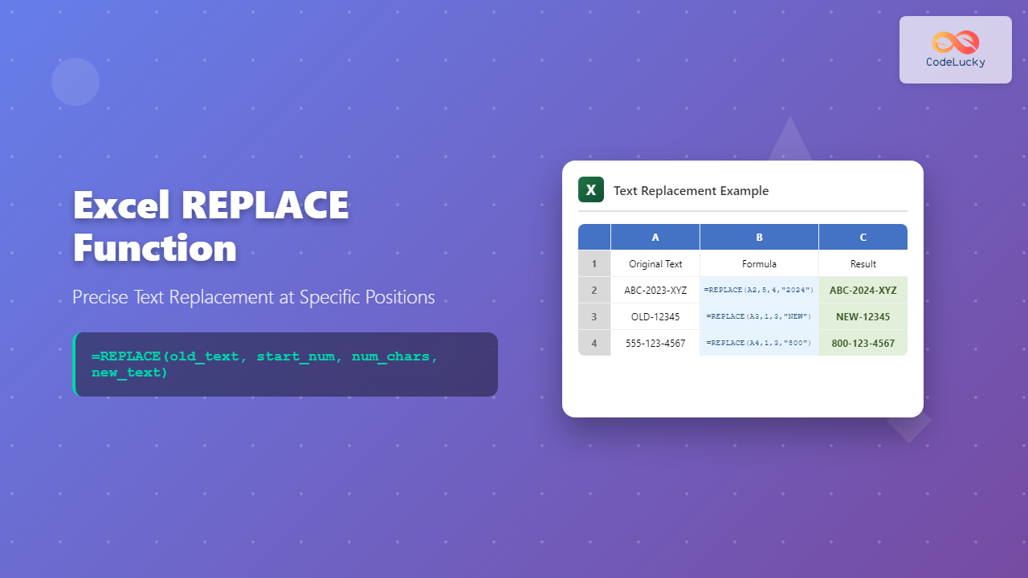Click row 1 header number
Viewport: 1028px width, 578px height.
click(594, 263)
